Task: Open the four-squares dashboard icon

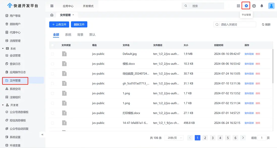Action: pos(52,6)
